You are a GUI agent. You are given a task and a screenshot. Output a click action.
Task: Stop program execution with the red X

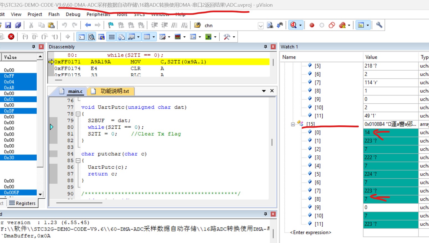coord(11,37)
